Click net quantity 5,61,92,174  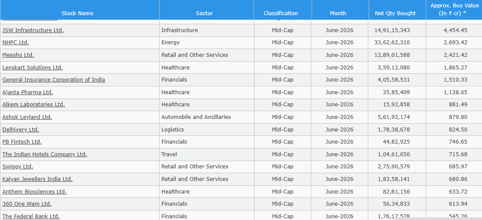point(394,117)
